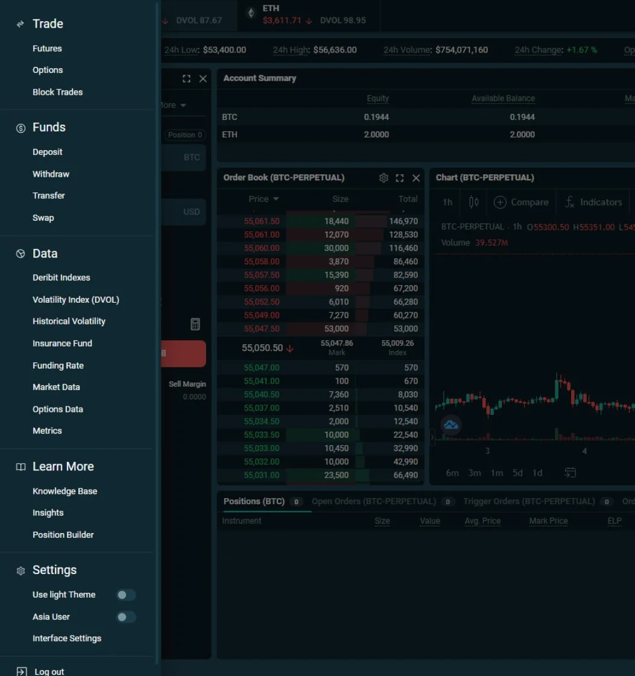Open the Futures menu item
This screenshot has height=676, width=635.
47,49
